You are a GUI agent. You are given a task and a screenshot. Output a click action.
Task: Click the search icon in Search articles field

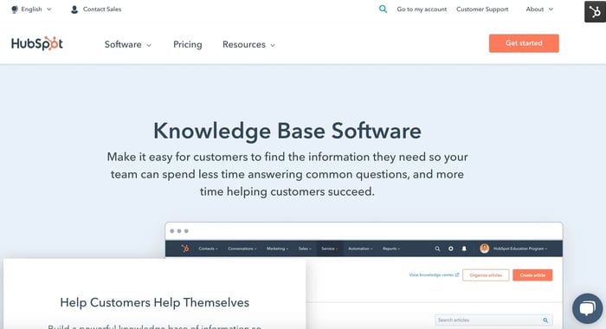[x=545, y=320]
